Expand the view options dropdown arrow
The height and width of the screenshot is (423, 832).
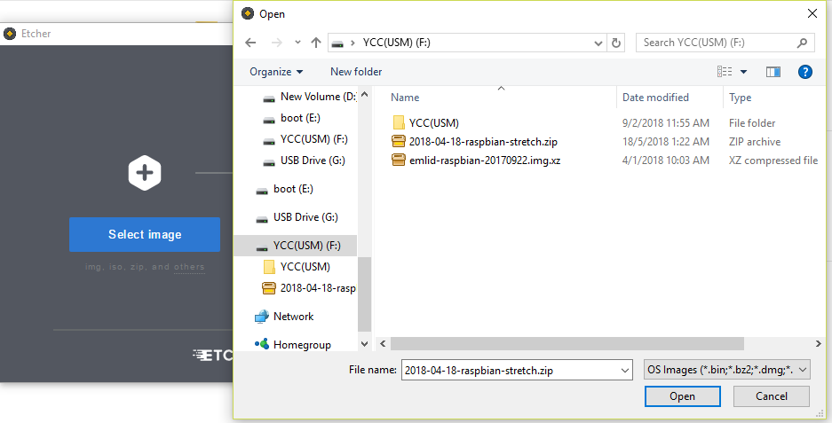pos(743,72)
